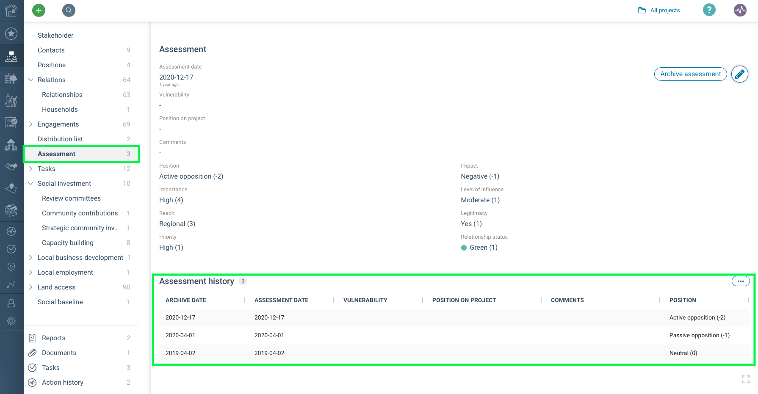Open the map pin icon in left rail
Viewport: 758px width, 394px height.
click(x=11, y=267)
